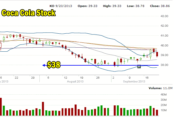Click the High: 39.33 value
Screen dimensions: 174x117
112,6
